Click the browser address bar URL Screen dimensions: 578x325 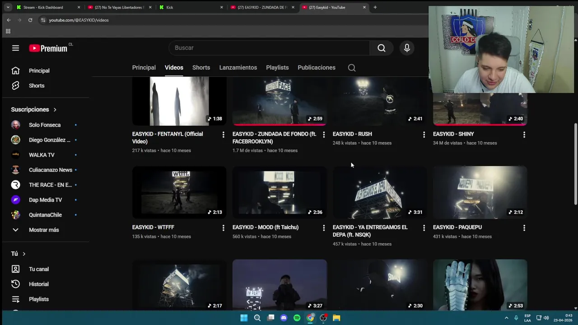point(79,20)
